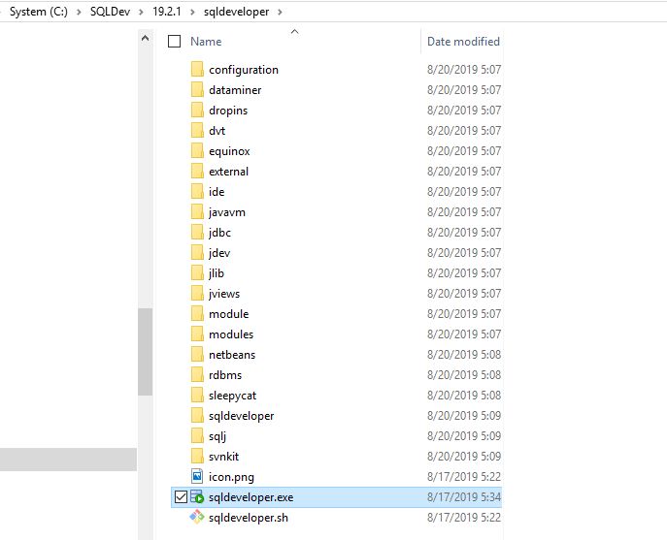The height and width of the screenshot is (540, 667).
Task: Select the netbeans folder name
Action: click(x=232, y=355)
